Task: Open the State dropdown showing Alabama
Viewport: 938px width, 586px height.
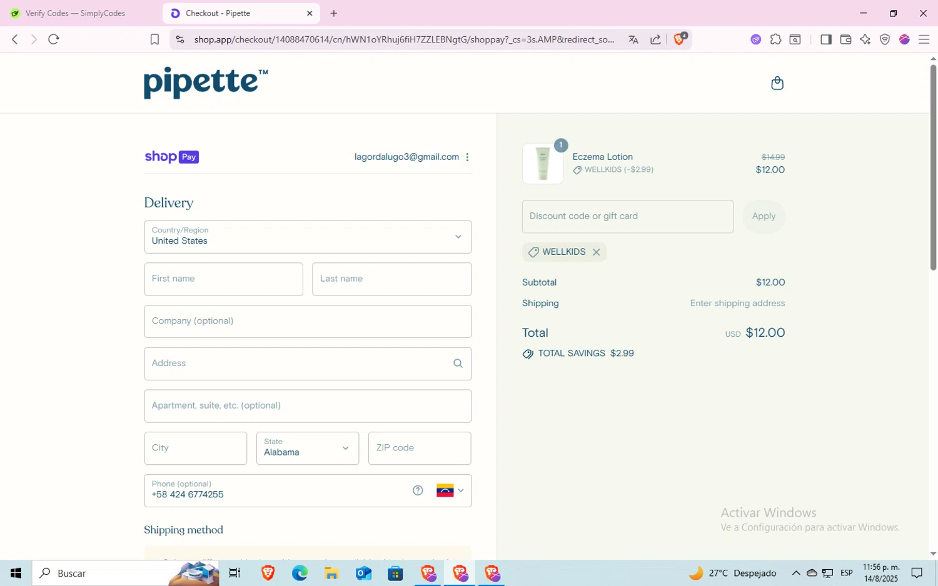Action: 308,448
